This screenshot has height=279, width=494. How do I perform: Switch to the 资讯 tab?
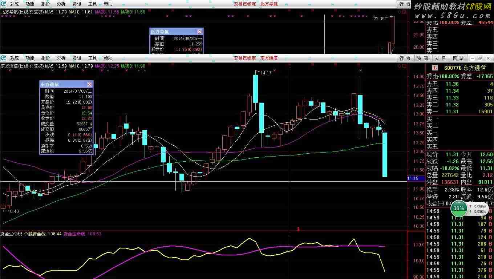[422, 58]
